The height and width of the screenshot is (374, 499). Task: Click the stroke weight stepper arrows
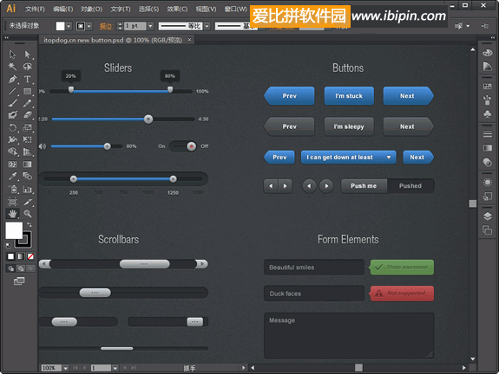[x=120, y=26]
